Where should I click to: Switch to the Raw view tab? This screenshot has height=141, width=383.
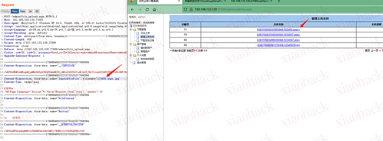pos(15,11)
